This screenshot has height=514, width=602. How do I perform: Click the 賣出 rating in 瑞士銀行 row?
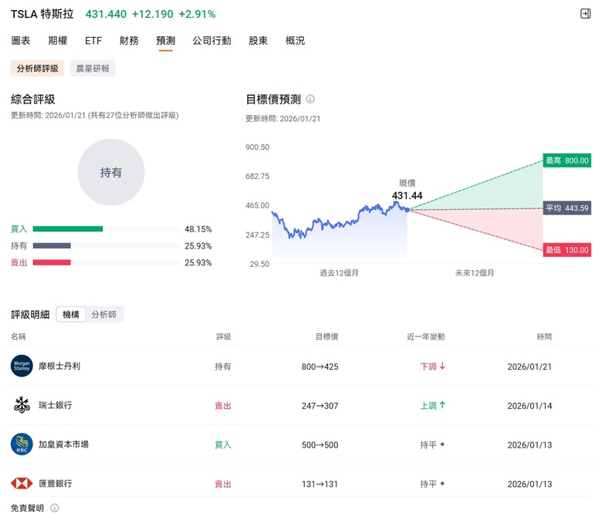[223, 406]
